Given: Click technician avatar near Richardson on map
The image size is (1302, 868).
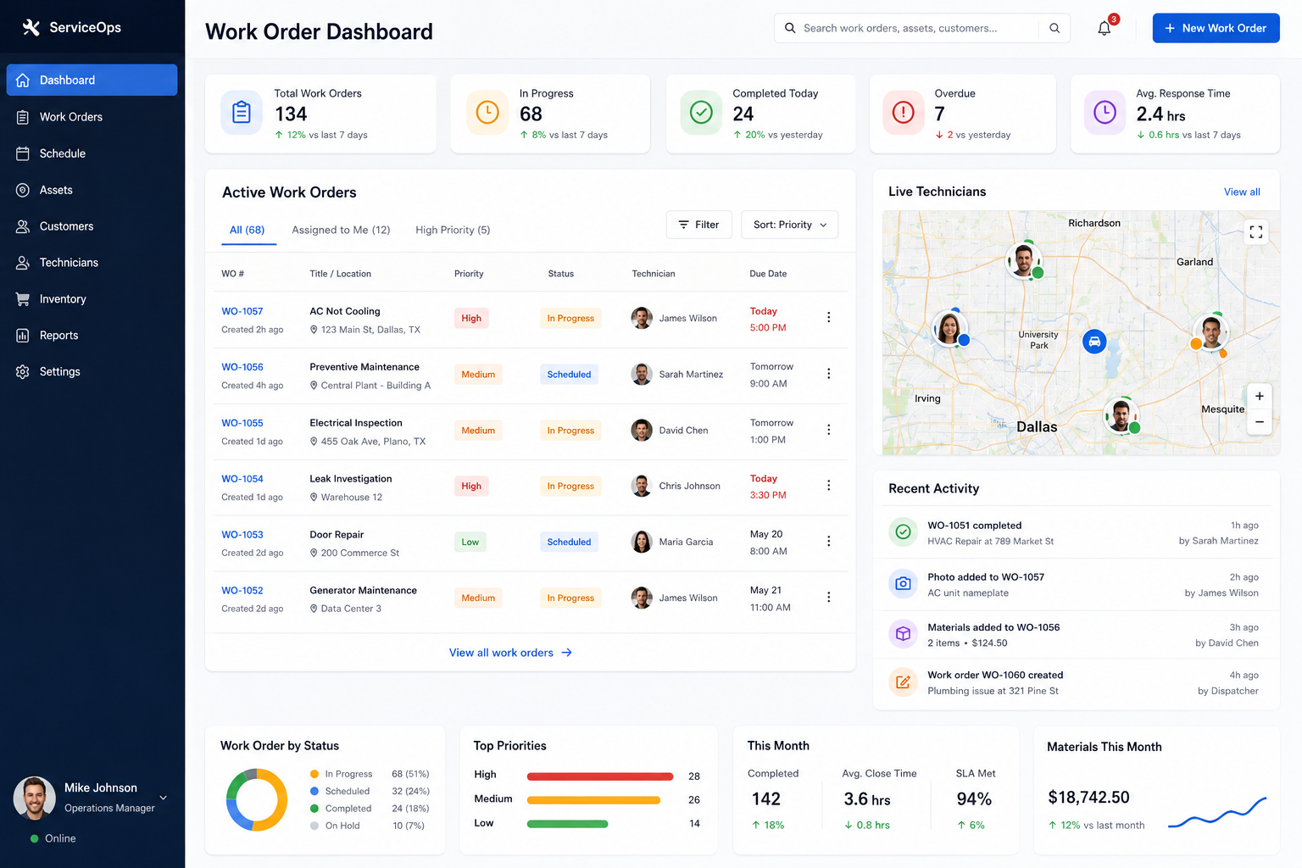Looking at the screenshot, I should 1023,259.
